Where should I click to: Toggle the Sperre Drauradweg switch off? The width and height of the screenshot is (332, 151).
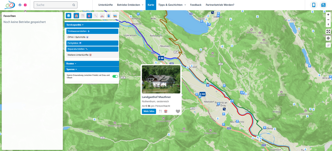click(115, 76)
